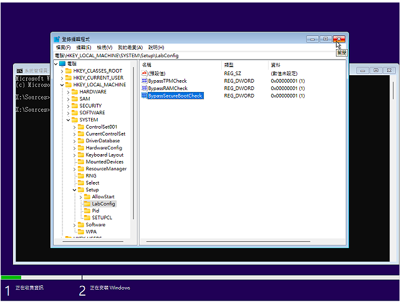This screenshot has width=402, height=302.
Task: Click the BypassSecureBootCheck DWORD icon
Action: pos(145,96)
